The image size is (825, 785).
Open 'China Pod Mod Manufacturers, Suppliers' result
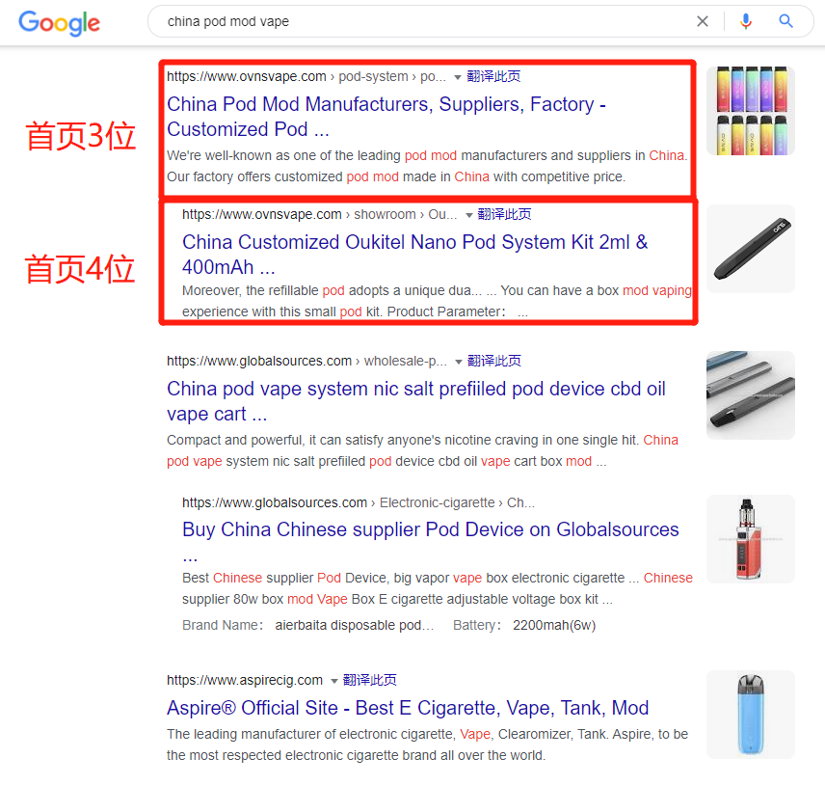click(386, 117)
